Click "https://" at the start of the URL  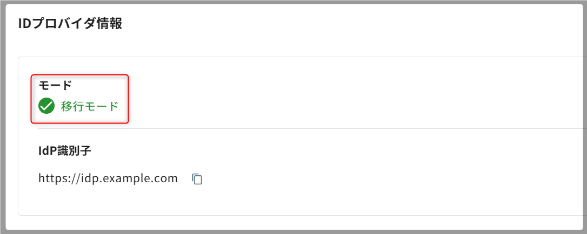tap(56, 178)
